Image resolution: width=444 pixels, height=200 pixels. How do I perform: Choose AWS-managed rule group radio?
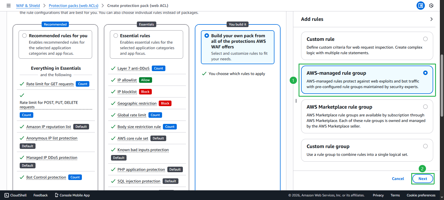coord(425,73)
